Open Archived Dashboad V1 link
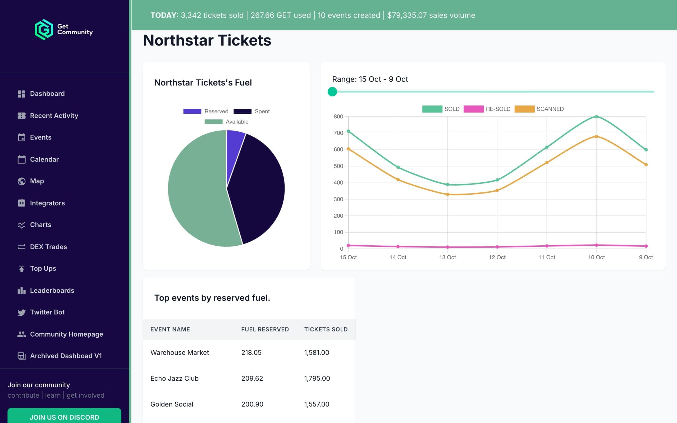The image size is (677, 423). [66, 356]
